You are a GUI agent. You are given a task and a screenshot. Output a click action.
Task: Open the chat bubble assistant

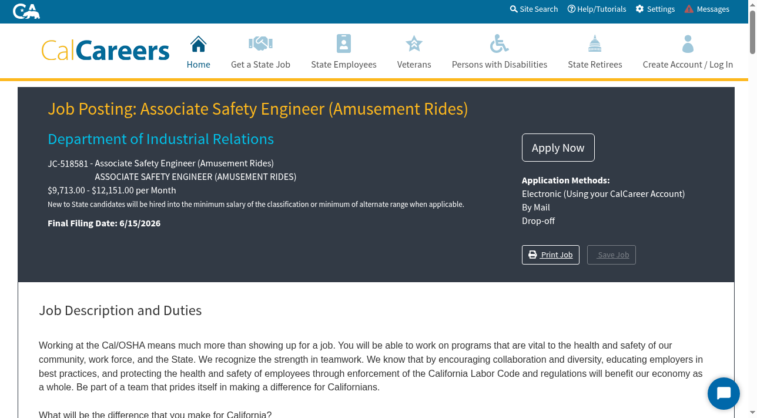click(x=723, y=393)
